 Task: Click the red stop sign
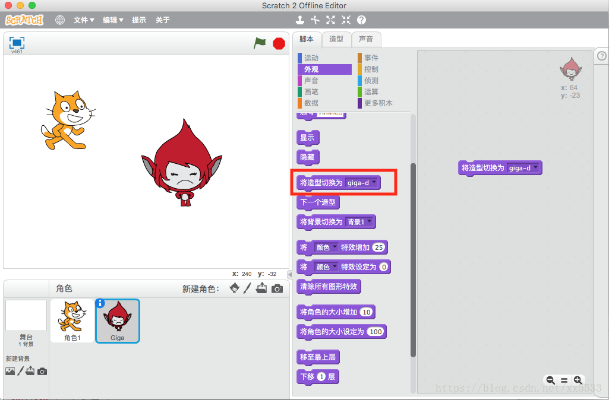279,43
